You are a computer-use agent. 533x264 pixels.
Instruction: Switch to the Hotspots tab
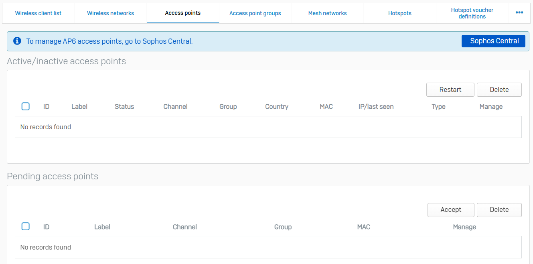pos(400,13)
